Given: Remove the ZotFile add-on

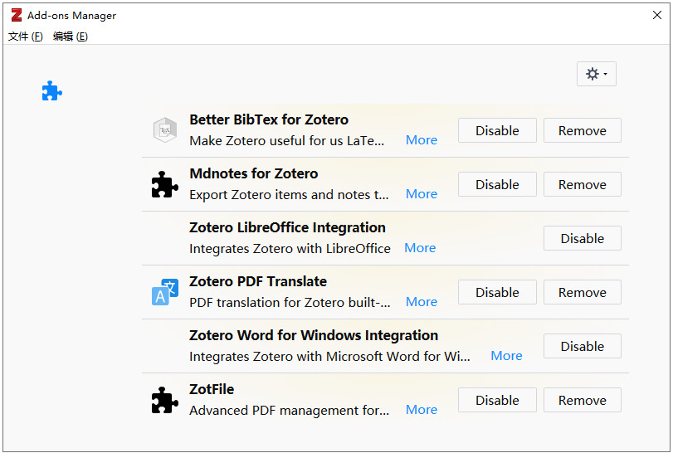Looking at the screenshot, I should (x=582, y=400).
